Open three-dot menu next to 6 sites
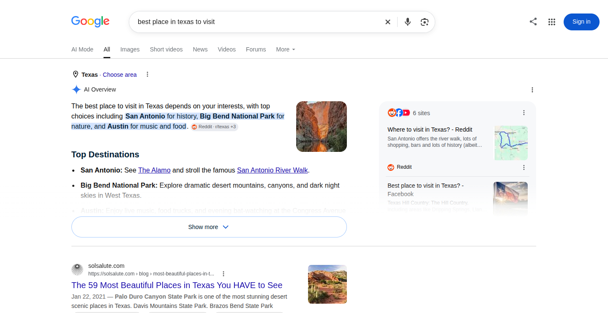The width and height of the screenshot is (608, 313). click(524, 113)
